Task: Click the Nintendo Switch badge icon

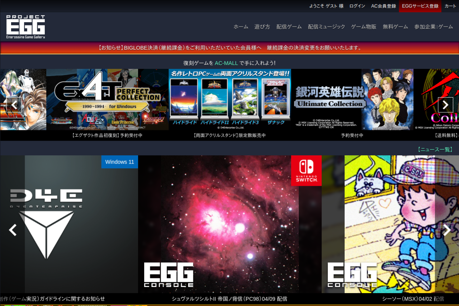Action: (306, 171)
